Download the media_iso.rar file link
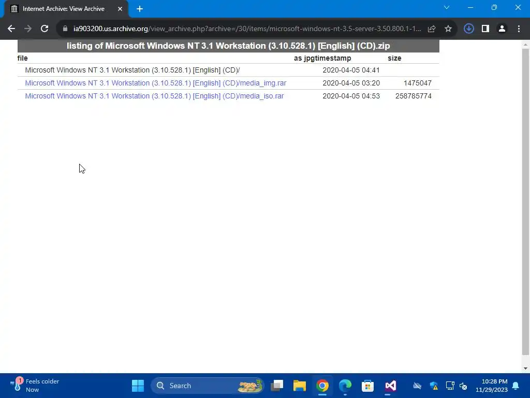530x398 pixels. pos(154,96)
